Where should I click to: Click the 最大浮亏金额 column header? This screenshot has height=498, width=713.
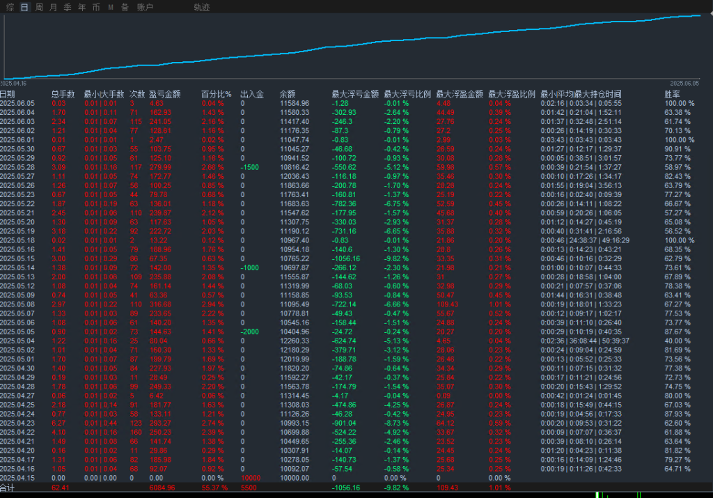(x=355, y=94)
